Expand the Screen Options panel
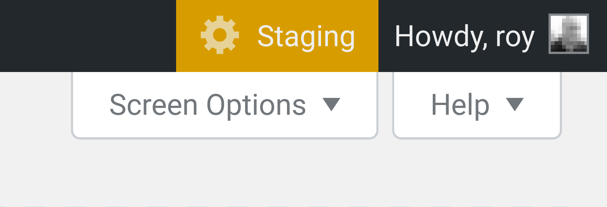Screen dimensions: 607x207 coord(224,105)
